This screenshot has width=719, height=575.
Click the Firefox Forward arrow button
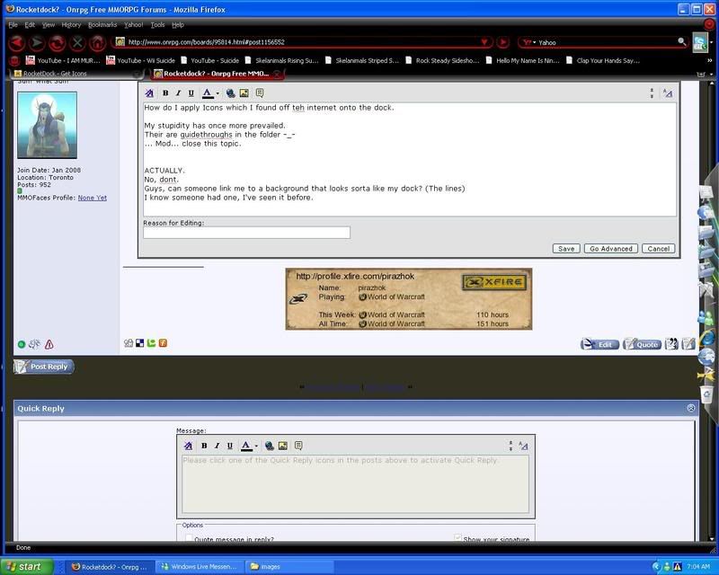tap(37, 42)
